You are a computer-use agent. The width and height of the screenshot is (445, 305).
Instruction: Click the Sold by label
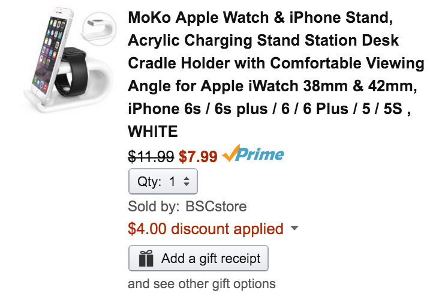[x=153, y=207]
